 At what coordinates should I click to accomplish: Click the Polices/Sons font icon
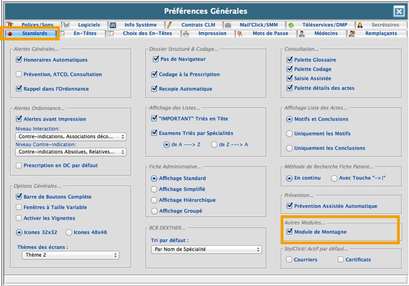click(10, 25)
